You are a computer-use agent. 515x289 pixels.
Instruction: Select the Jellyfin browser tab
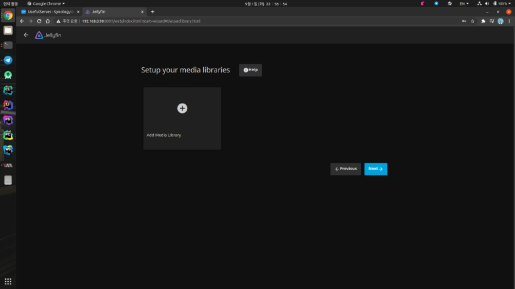(113, 12)
